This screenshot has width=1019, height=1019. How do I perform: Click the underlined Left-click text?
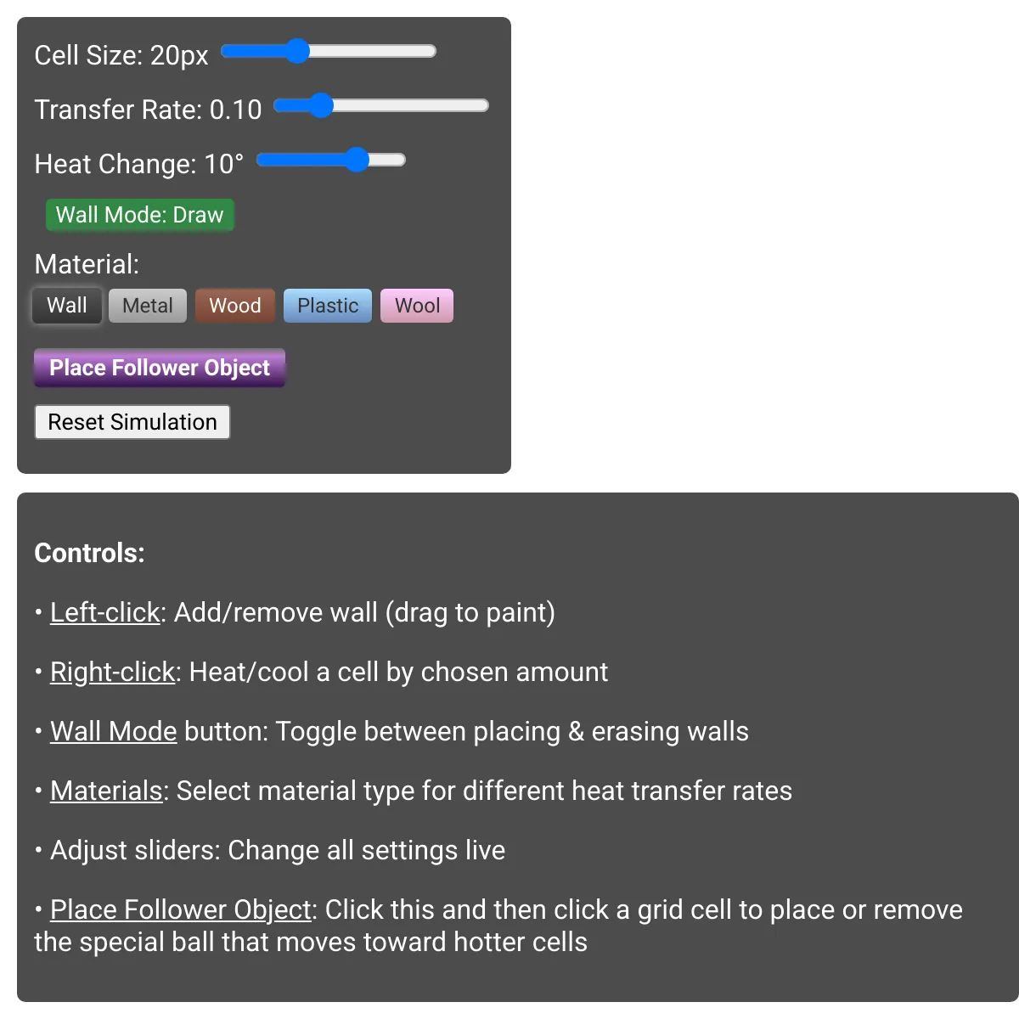(105, 612)
